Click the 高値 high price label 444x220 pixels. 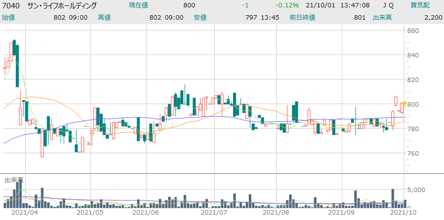pyautogui.click(x=104, y=17)
